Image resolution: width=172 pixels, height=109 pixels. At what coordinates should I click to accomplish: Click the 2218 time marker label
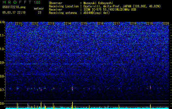[133, 23]
